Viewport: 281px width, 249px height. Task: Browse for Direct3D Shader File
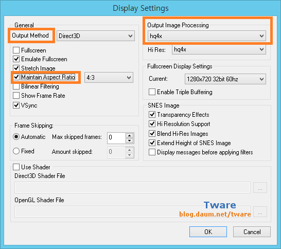tap(260, 188)
